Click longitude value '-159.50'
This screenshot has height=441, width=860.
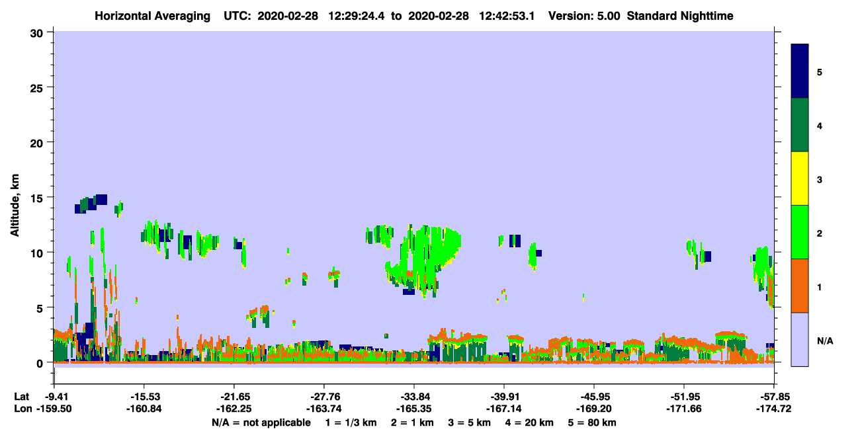pos(54,409)
